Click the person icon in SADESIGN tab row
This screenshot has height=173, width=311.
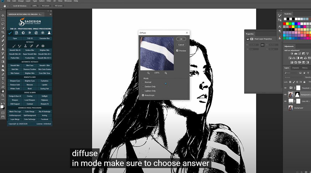(49, 33)
